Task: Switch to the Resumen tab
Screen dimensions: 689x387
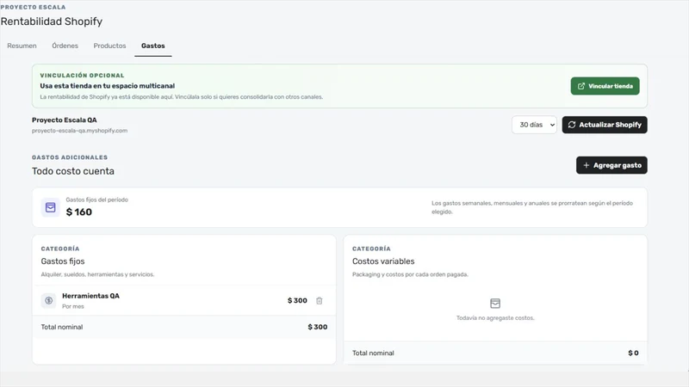Action: click(22, 46)
